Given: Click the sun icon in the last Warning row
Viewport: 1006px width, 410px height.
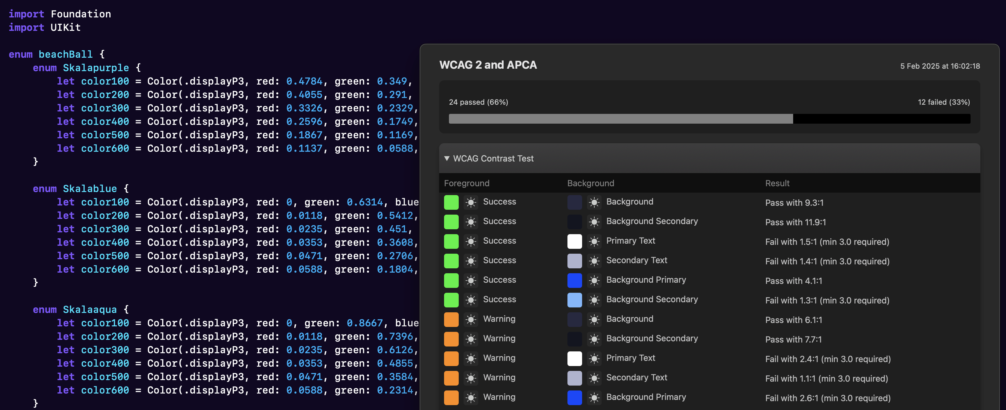Looking at the screenshot, I should (x=471, y=397).
